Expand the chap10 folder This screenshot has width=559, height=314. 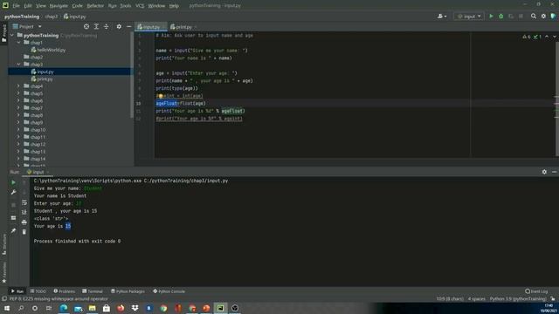pyautogui.click(x=19, y=130)
